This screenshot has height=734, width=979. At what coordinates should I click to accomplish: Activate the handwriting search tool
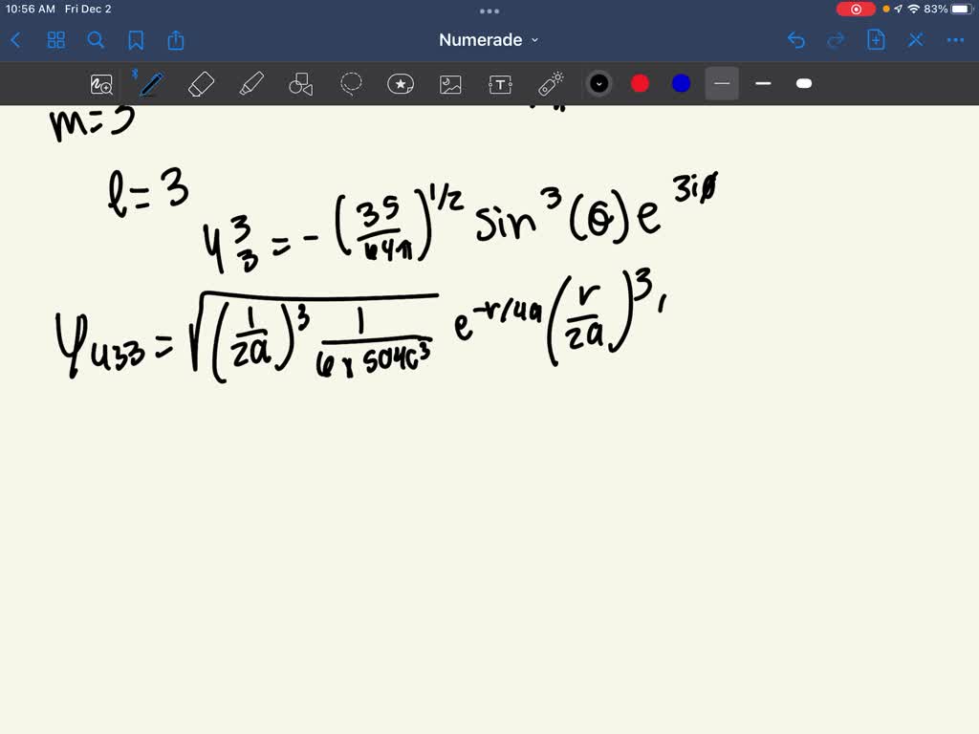pos(101,84)
